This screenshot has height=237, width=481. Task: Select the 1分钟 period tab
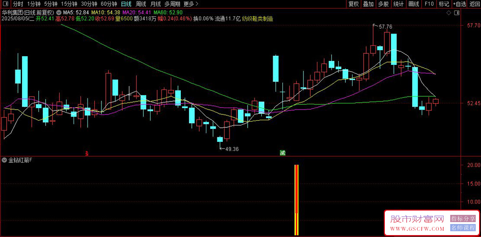coord(34,4)
